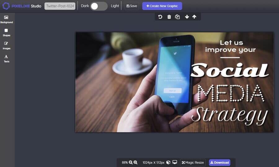Screen dimensions: 279x167
Task: Toggle Dark/Light theme switch
Action: point(99,6)
